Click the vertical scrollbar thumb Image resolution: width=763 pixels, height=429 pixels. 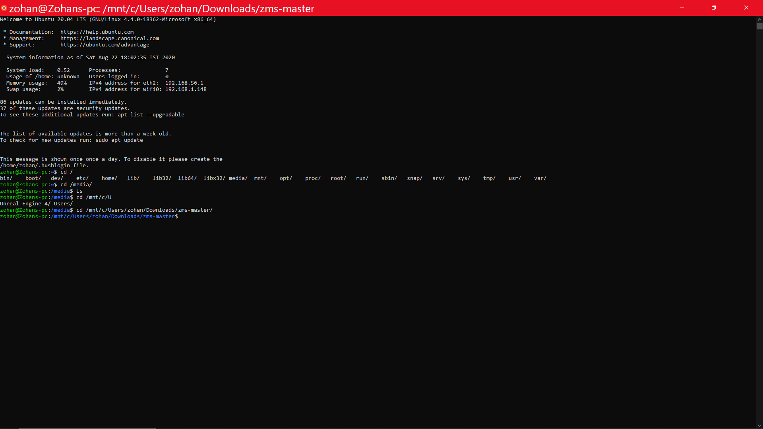coord(759,26)
